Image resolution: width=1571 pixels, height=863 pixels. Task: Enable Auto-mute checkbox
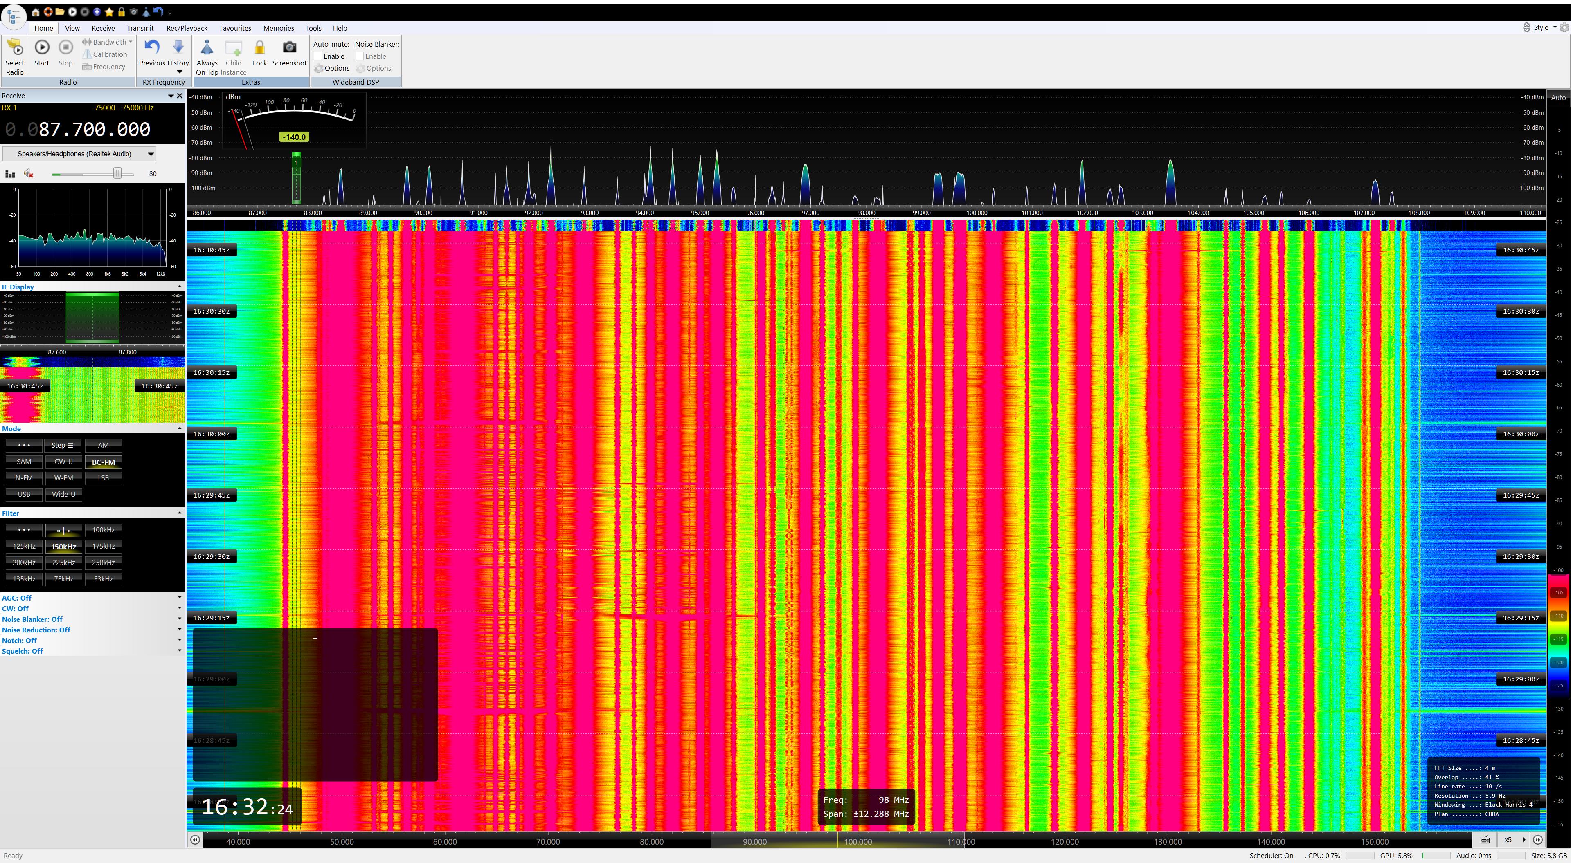coord(318,56)
